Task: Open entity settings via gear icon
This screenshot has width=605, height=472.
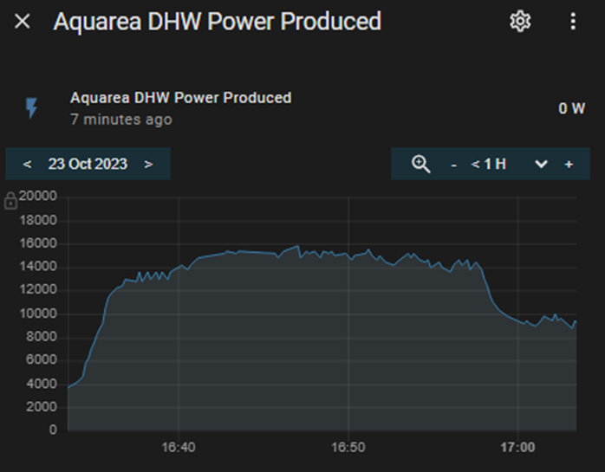Action: [x=520, y=21]
